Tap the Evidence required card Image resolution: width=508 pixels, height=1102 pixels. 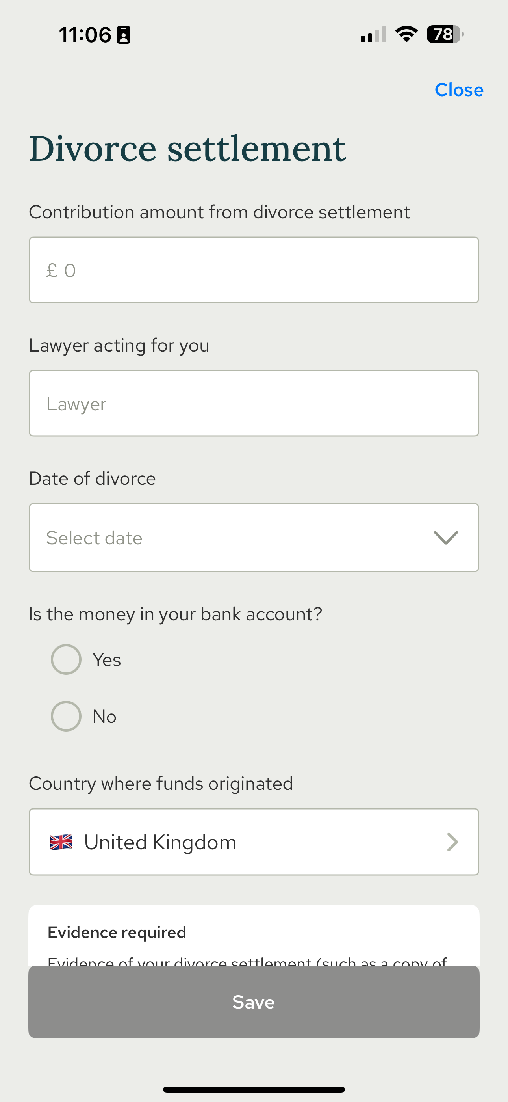254,935
